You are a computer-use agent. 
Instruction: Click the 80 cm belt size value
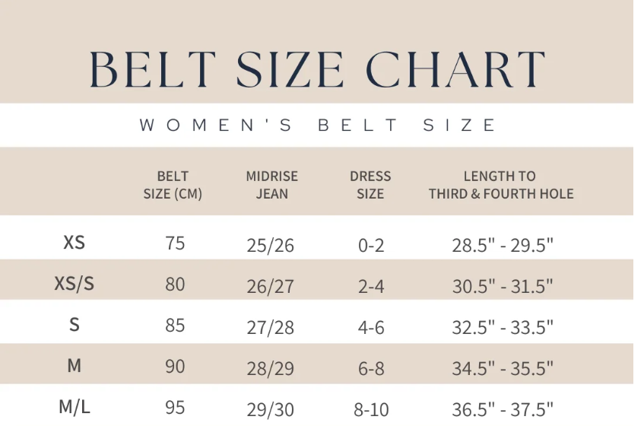175,285
